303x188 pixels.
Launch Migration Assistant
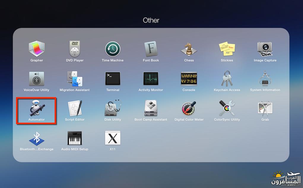pos(74,79)
